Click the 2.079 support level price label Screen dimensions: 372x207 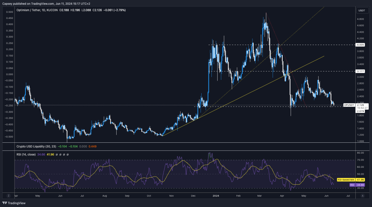tap(360, 111)
